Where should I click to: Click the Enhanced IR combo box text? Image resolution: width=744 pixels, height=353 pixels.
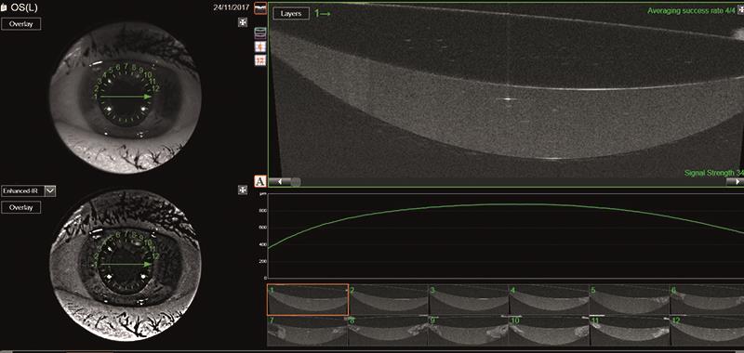pos(22,191)
